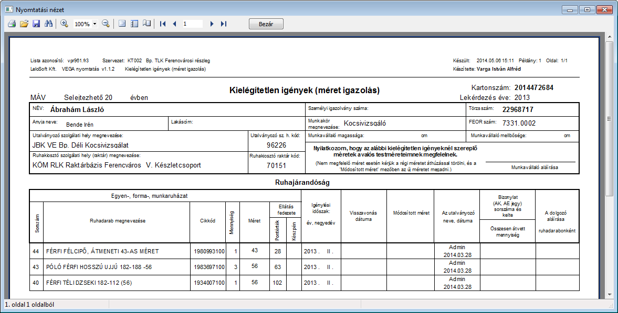The width and height of the screenshot is (618, 313).
Task: Click the printer icon to print the report
Action: [12, 24]
